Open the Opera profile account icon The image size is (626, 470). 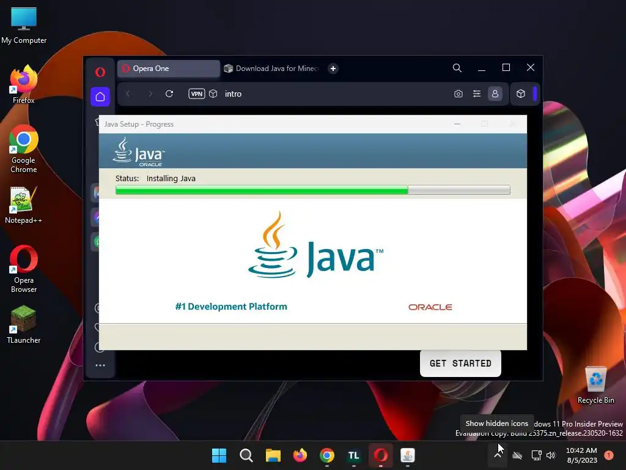[x=495, y=94]
